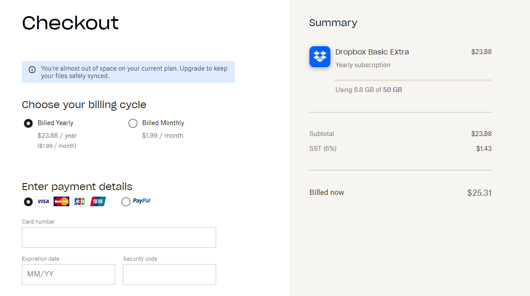Select the Billed Monthly option

(x=133, y=123)
